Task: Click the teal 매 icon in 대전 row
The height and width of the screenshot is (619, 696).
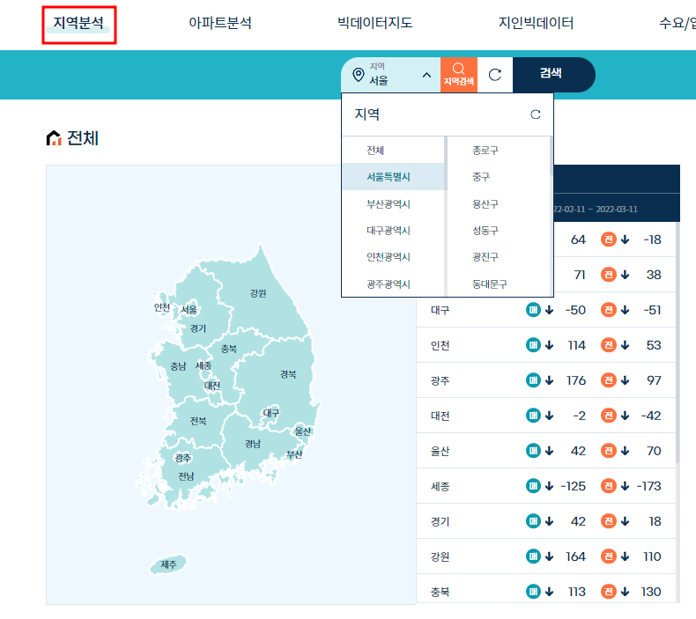Action: 533,416
